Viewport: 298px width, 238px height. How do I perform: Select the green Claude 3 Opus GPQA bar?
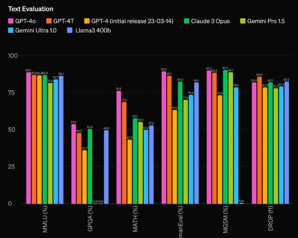[90, 166]
